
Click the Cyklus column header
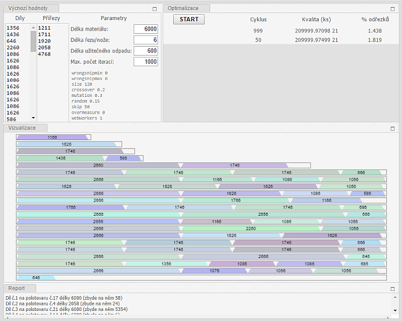coord(258,20)
